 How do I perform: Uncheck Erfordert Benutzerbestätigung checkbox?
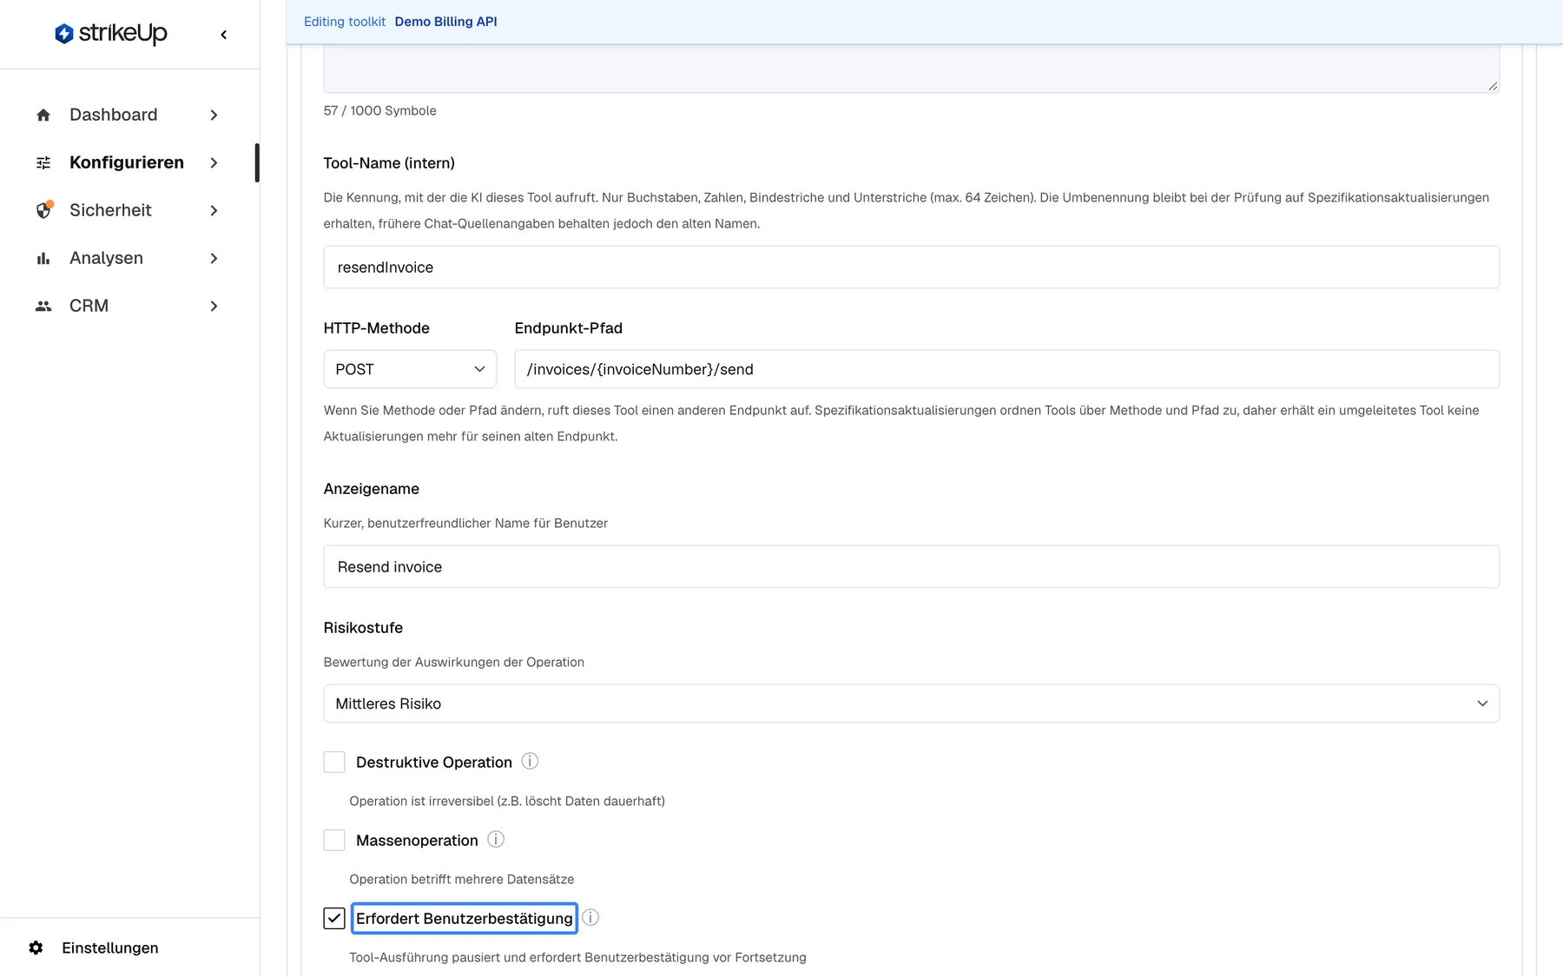tap(334, 919)
